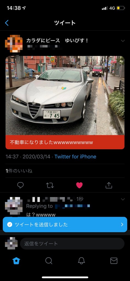Expand reply options chevron beside 1秒 reply

[123, 199]
